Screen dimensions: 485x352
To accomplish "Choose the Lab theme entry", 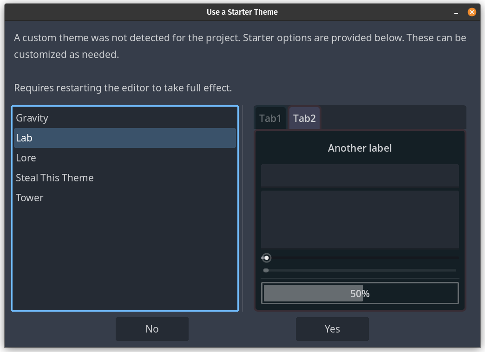I will (24, 138).
